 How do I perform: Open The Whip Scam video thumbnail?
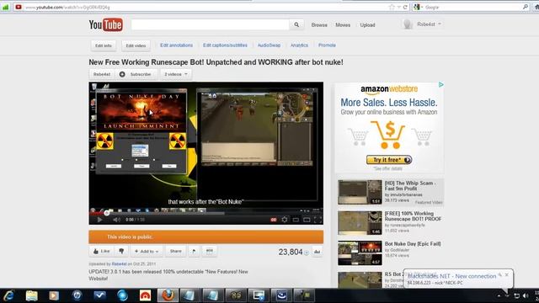[360, 192]
